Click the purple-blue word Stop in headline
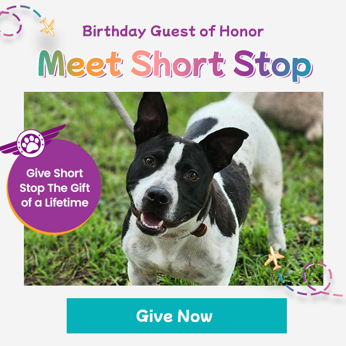The height and width of the screenshot is (346, 346). [x=273, y=65]
